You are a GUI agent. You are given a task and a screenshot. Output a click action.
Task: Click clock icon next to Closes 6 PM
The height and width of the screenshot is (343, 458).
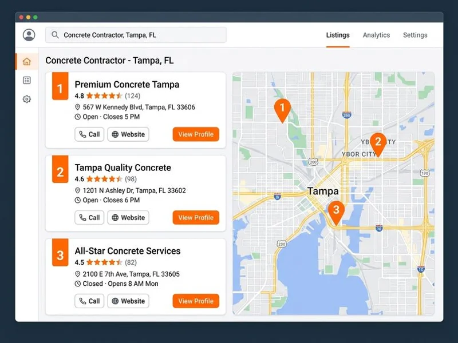77,200
